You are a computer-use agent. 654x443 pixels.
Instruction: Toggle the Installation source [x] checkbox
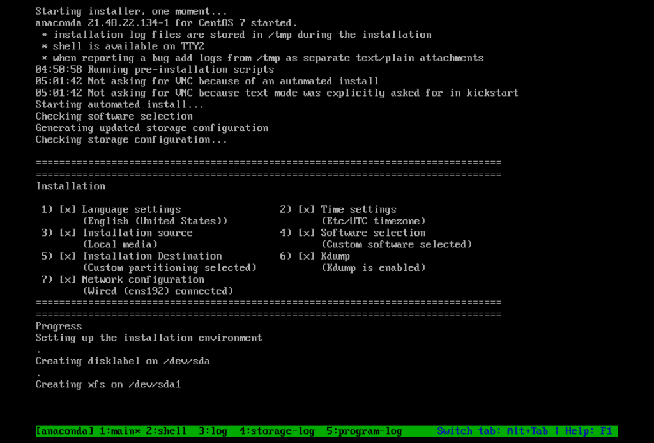(x=68, y=233)
